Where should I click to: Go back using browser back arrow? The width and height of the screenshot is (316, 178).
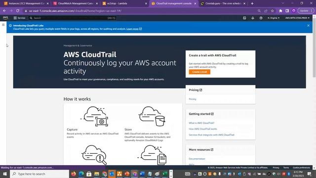pyautogui.click(x=4, y=11)
